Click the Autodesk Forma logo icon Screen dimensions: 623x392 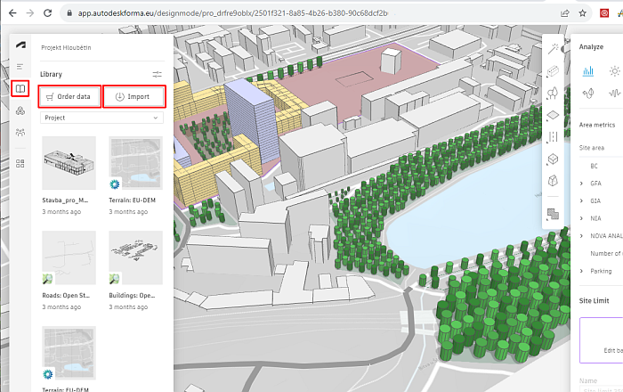point(20,46)
